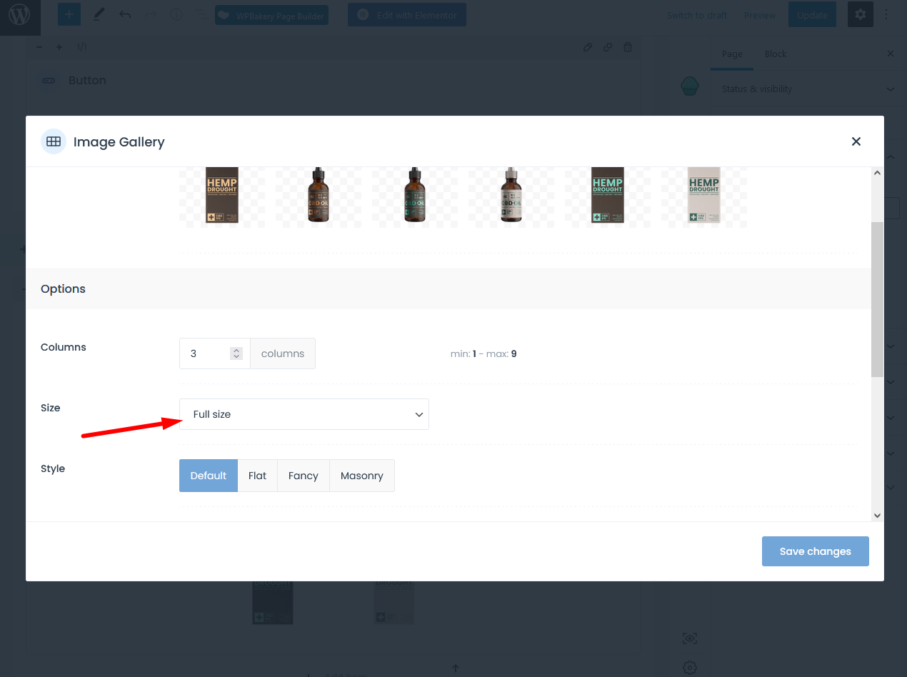Click the Preview link

tap(760, 15)
